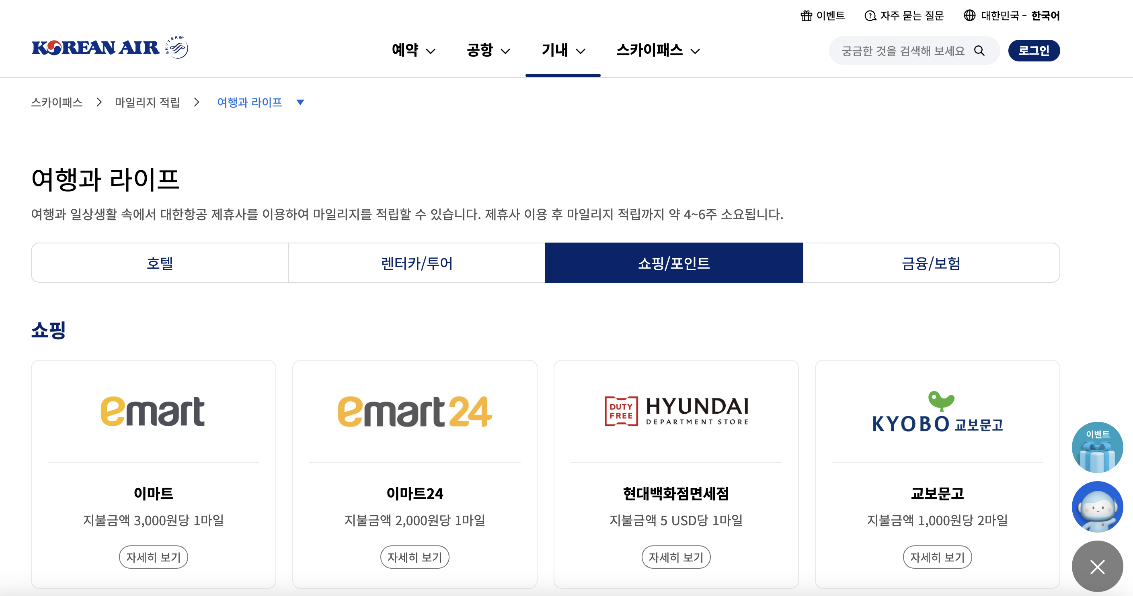Click the Hyundai Duty Free logo

click(x=676, y=411)
